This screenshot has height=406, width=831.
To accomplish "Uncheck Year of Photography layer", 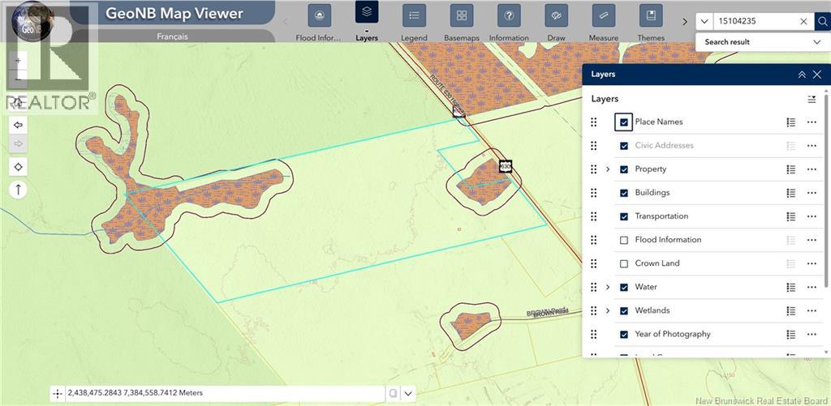I will pyautogui.click(x=624, y=335).
